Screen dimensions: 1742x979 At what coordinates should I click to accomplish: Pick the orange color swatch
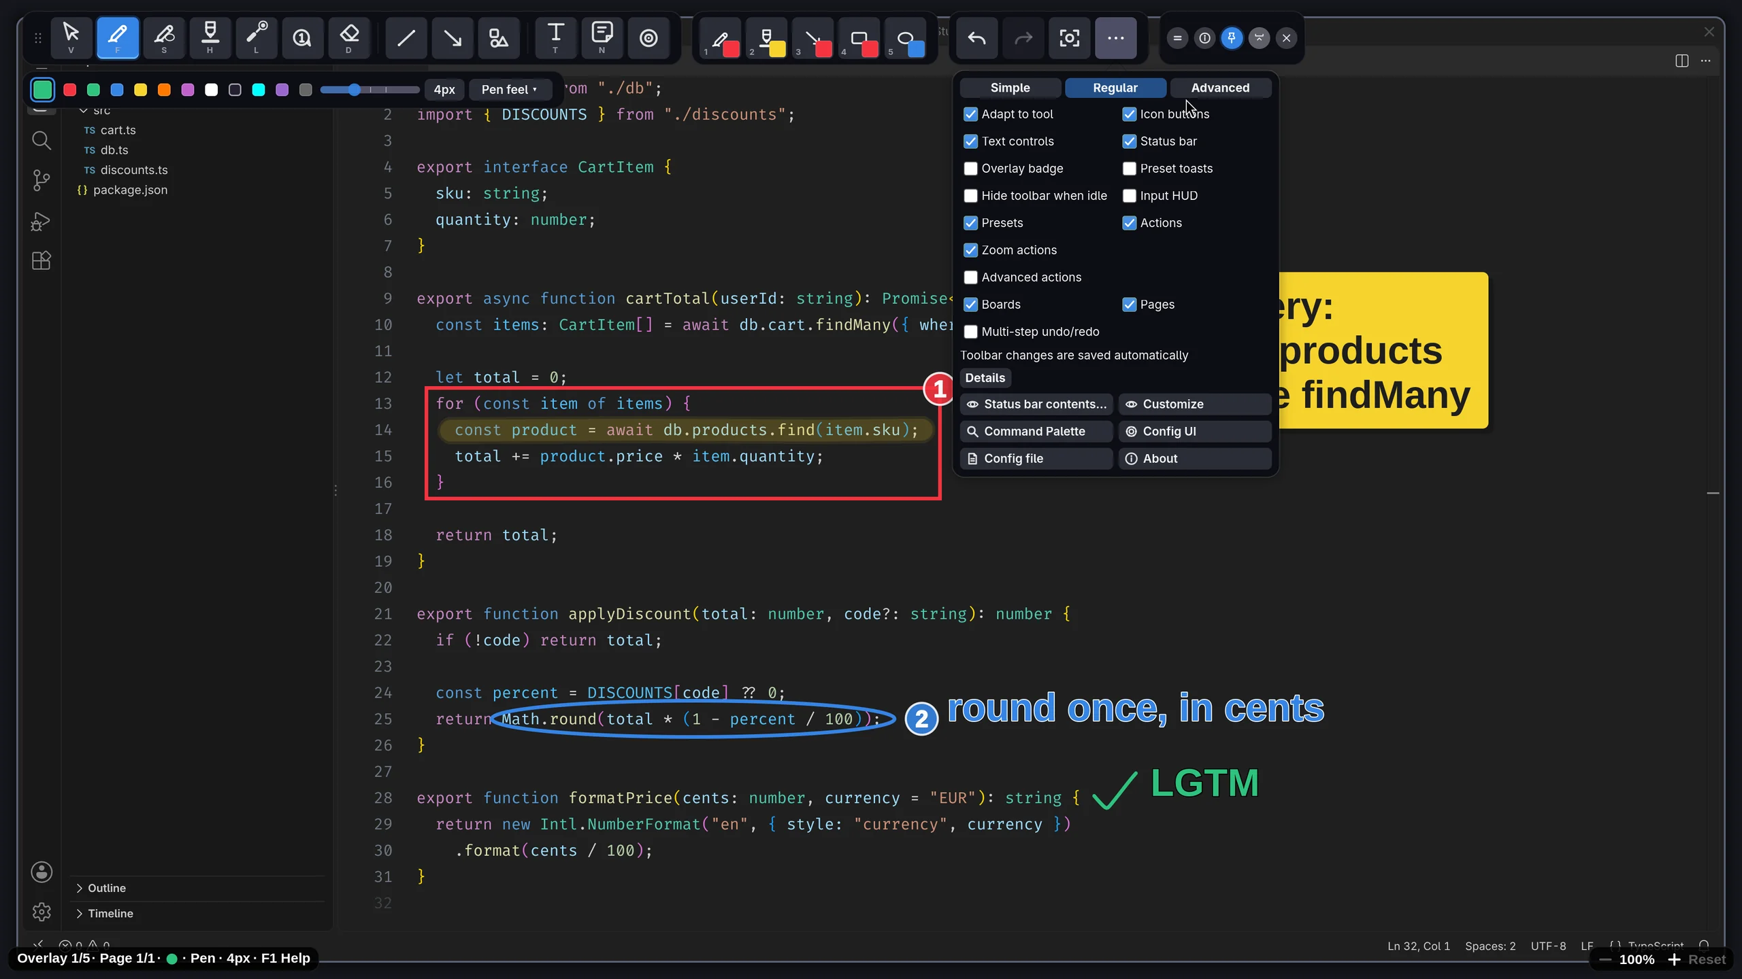(x=164, y=90)
